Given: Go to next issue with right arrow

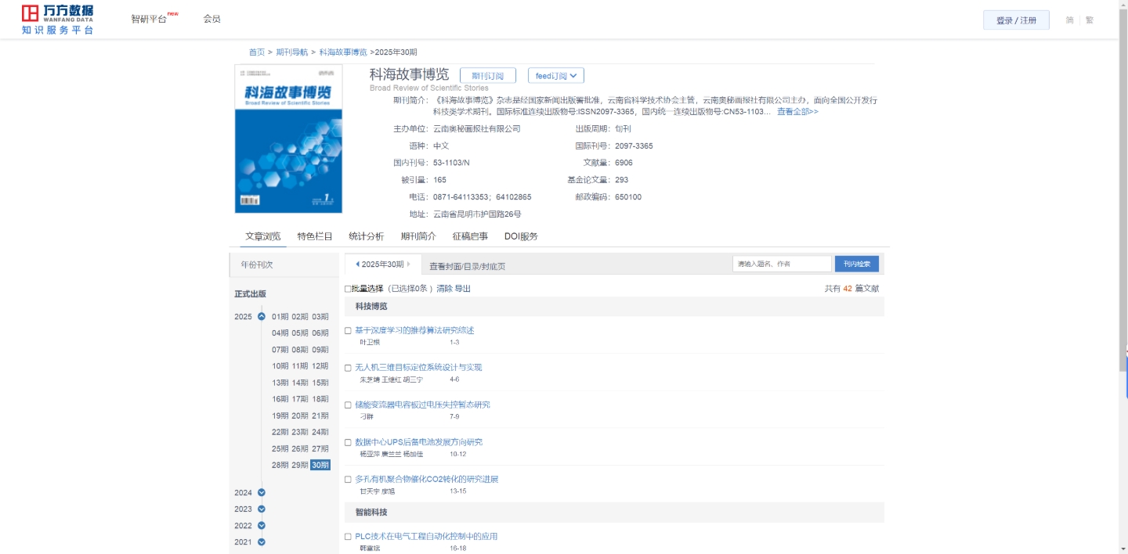Looking at the screenshot, I should pos(409,264).
